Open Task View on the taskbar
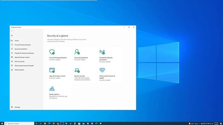The image size is (223, 125). point(40,124)
